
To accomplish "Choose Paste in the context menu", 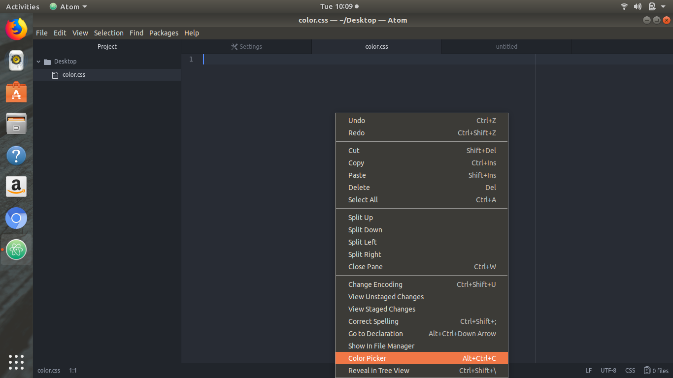I will pyautogui.click(x=422, y=175).
